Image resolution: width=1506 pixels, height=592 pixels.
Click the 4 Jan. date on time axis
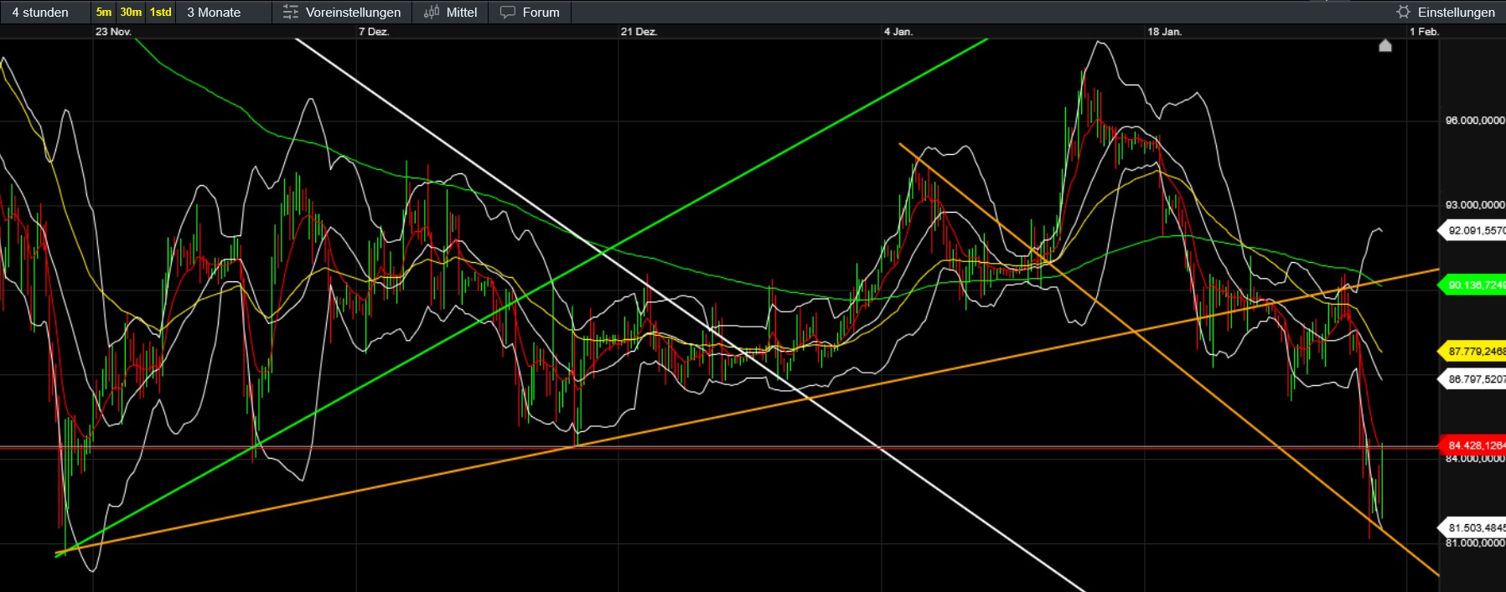pyautogui.click(x=898, y=32)
